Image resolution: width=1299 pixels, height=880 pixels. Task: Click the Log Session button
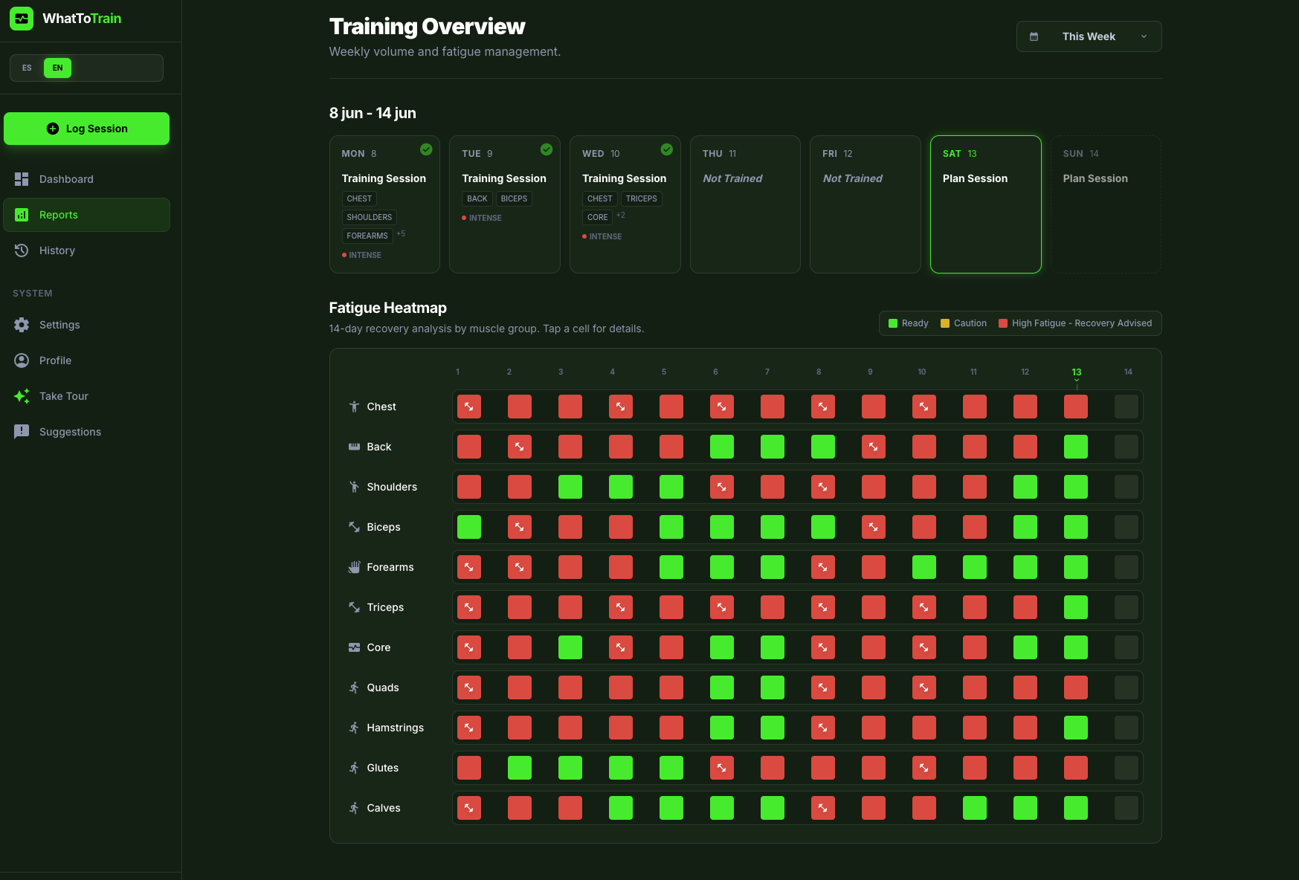(x=86, y=129)
